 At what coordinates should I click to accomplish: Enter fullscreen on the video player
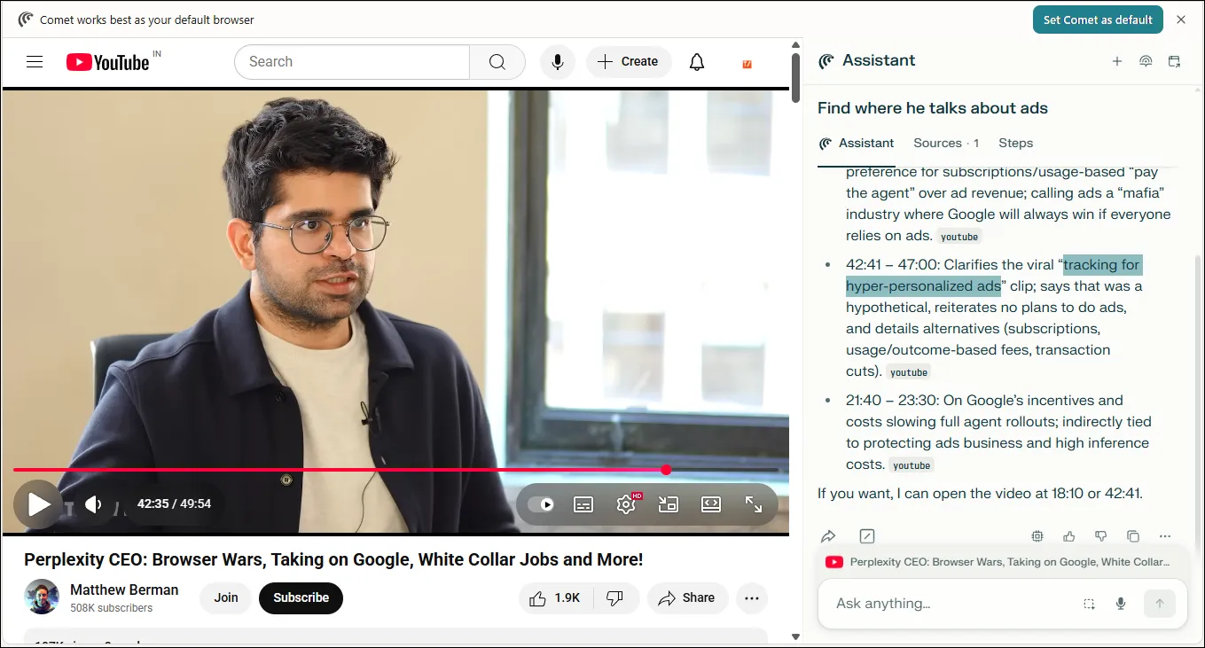pyautogui.click(x=754, y=504)
